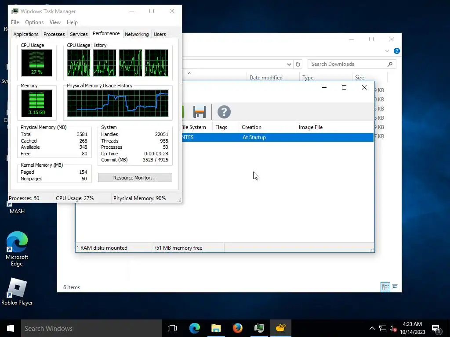Expand the Downloads address bar dropdown
Viewport: 450px width, 337px height.
289,65
